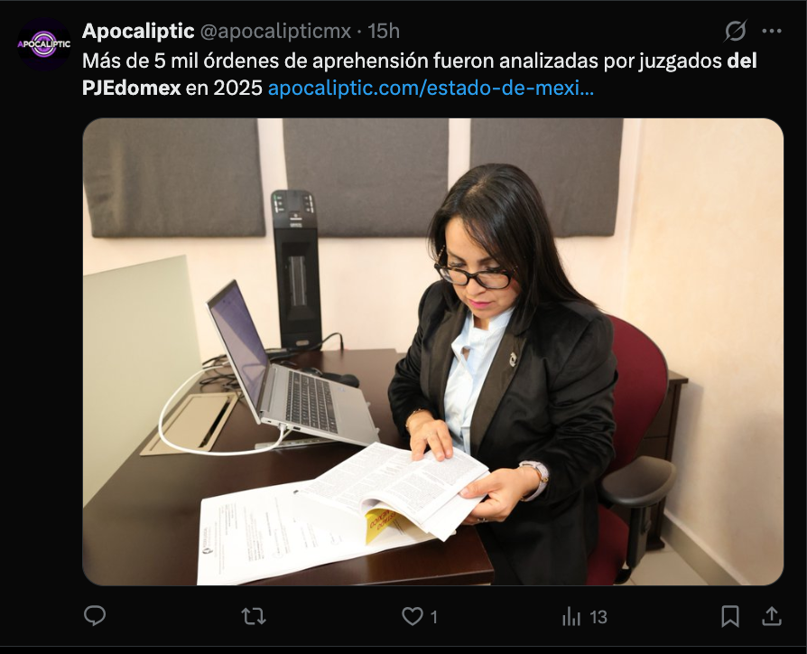Repost using the arrows icon
This screenshot has height=654, width=807.
click(254, 616)
